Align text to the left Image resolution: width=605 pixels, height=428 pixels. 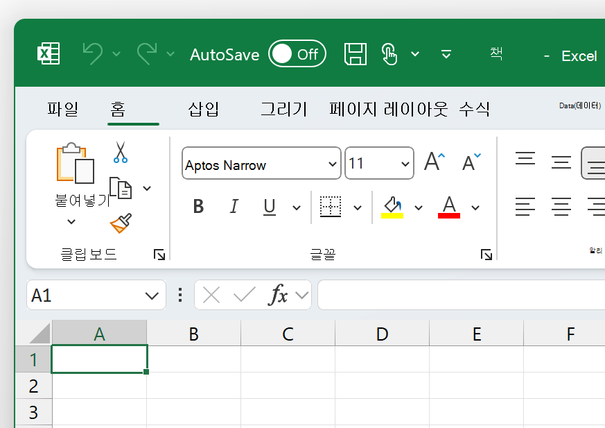coord(525,207)
